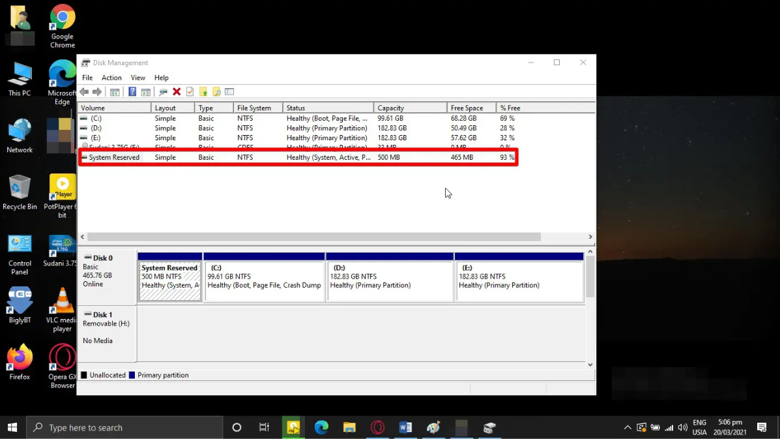Open the Action menu
Viewport: 780px width, 439px height.
[x=111, y=78]
